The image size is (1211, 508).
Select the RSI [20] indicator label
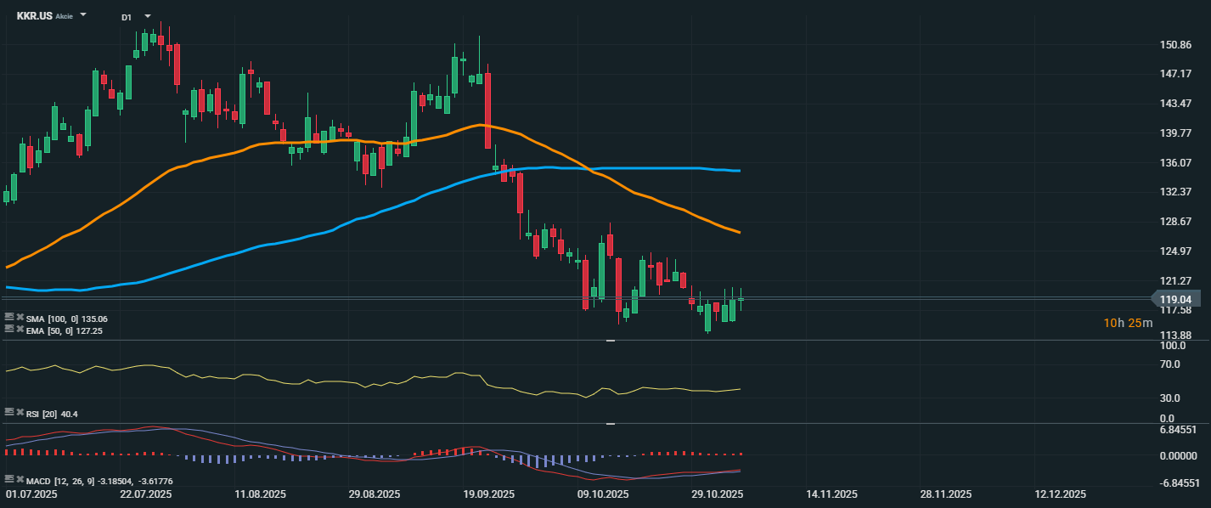[x=42, y=414]
